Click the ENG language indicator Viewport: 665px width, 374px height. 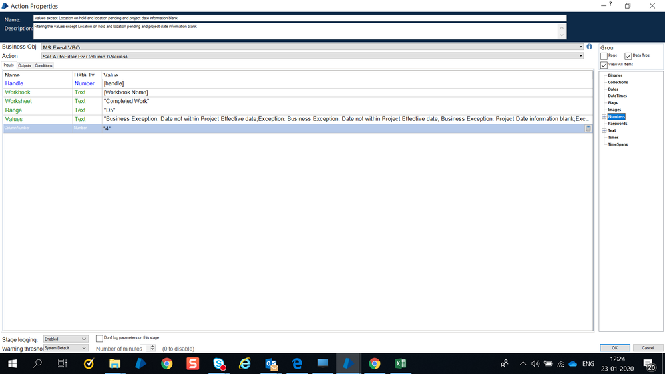[588, 364]
